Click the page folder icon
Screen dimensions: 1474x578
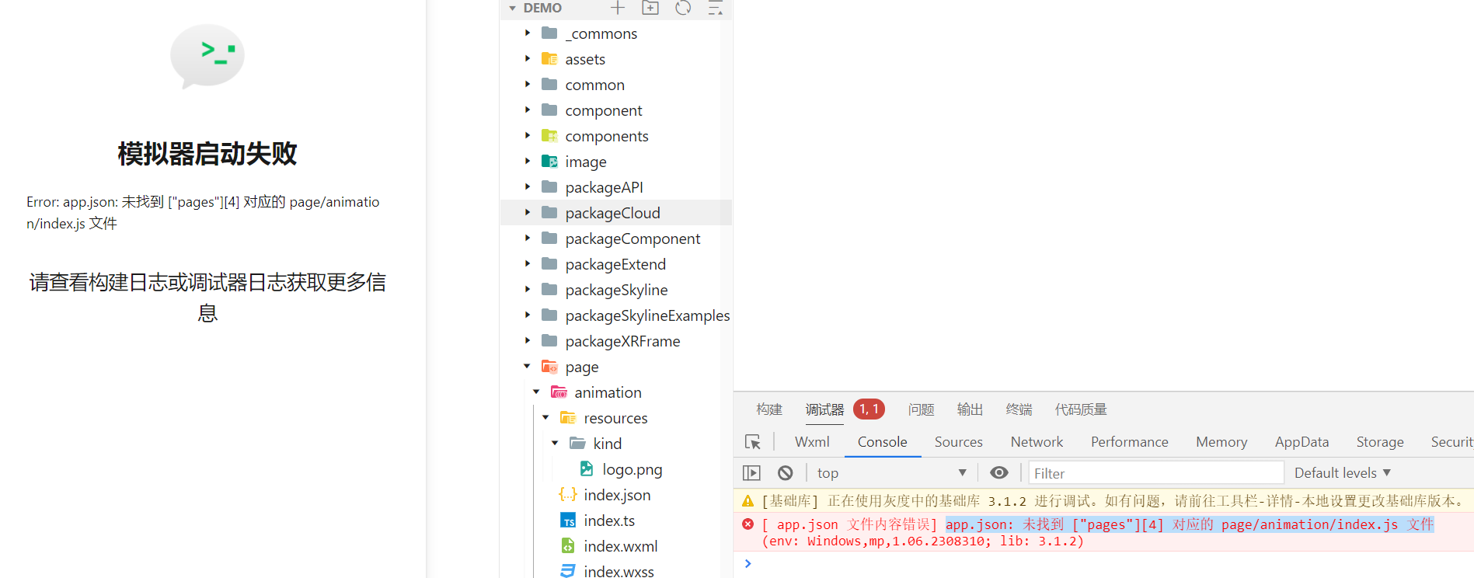tap(549, 366)
